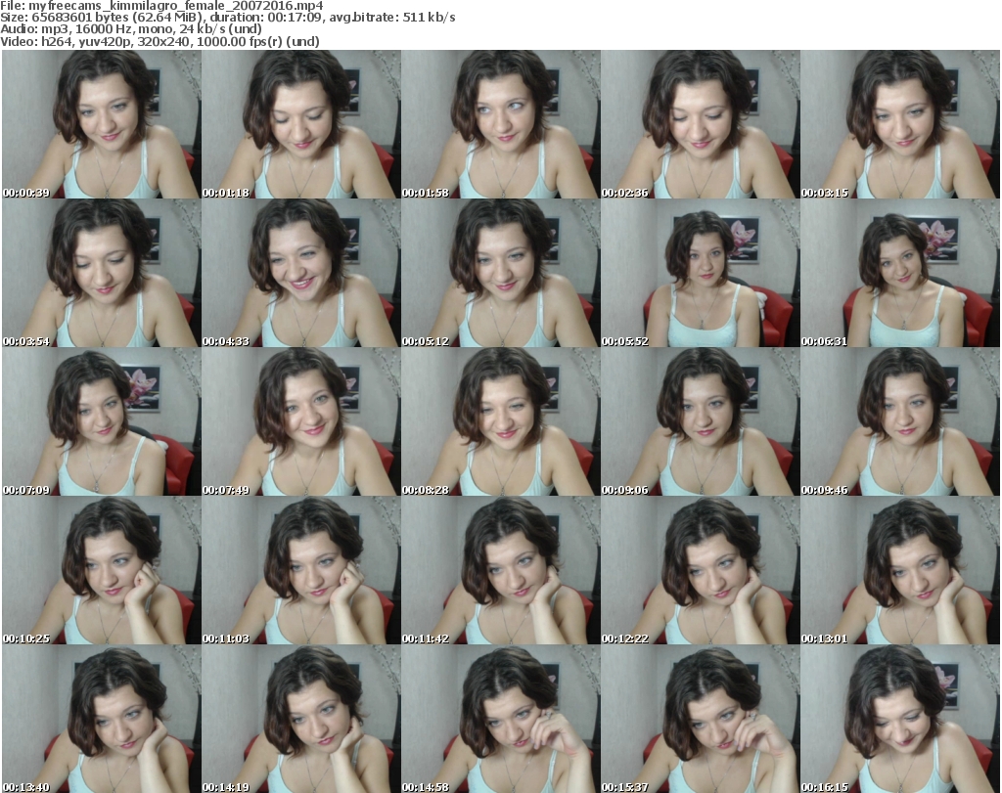Click the 'Audio: mp3, 16000 Hz' info line

pos(131,29)
